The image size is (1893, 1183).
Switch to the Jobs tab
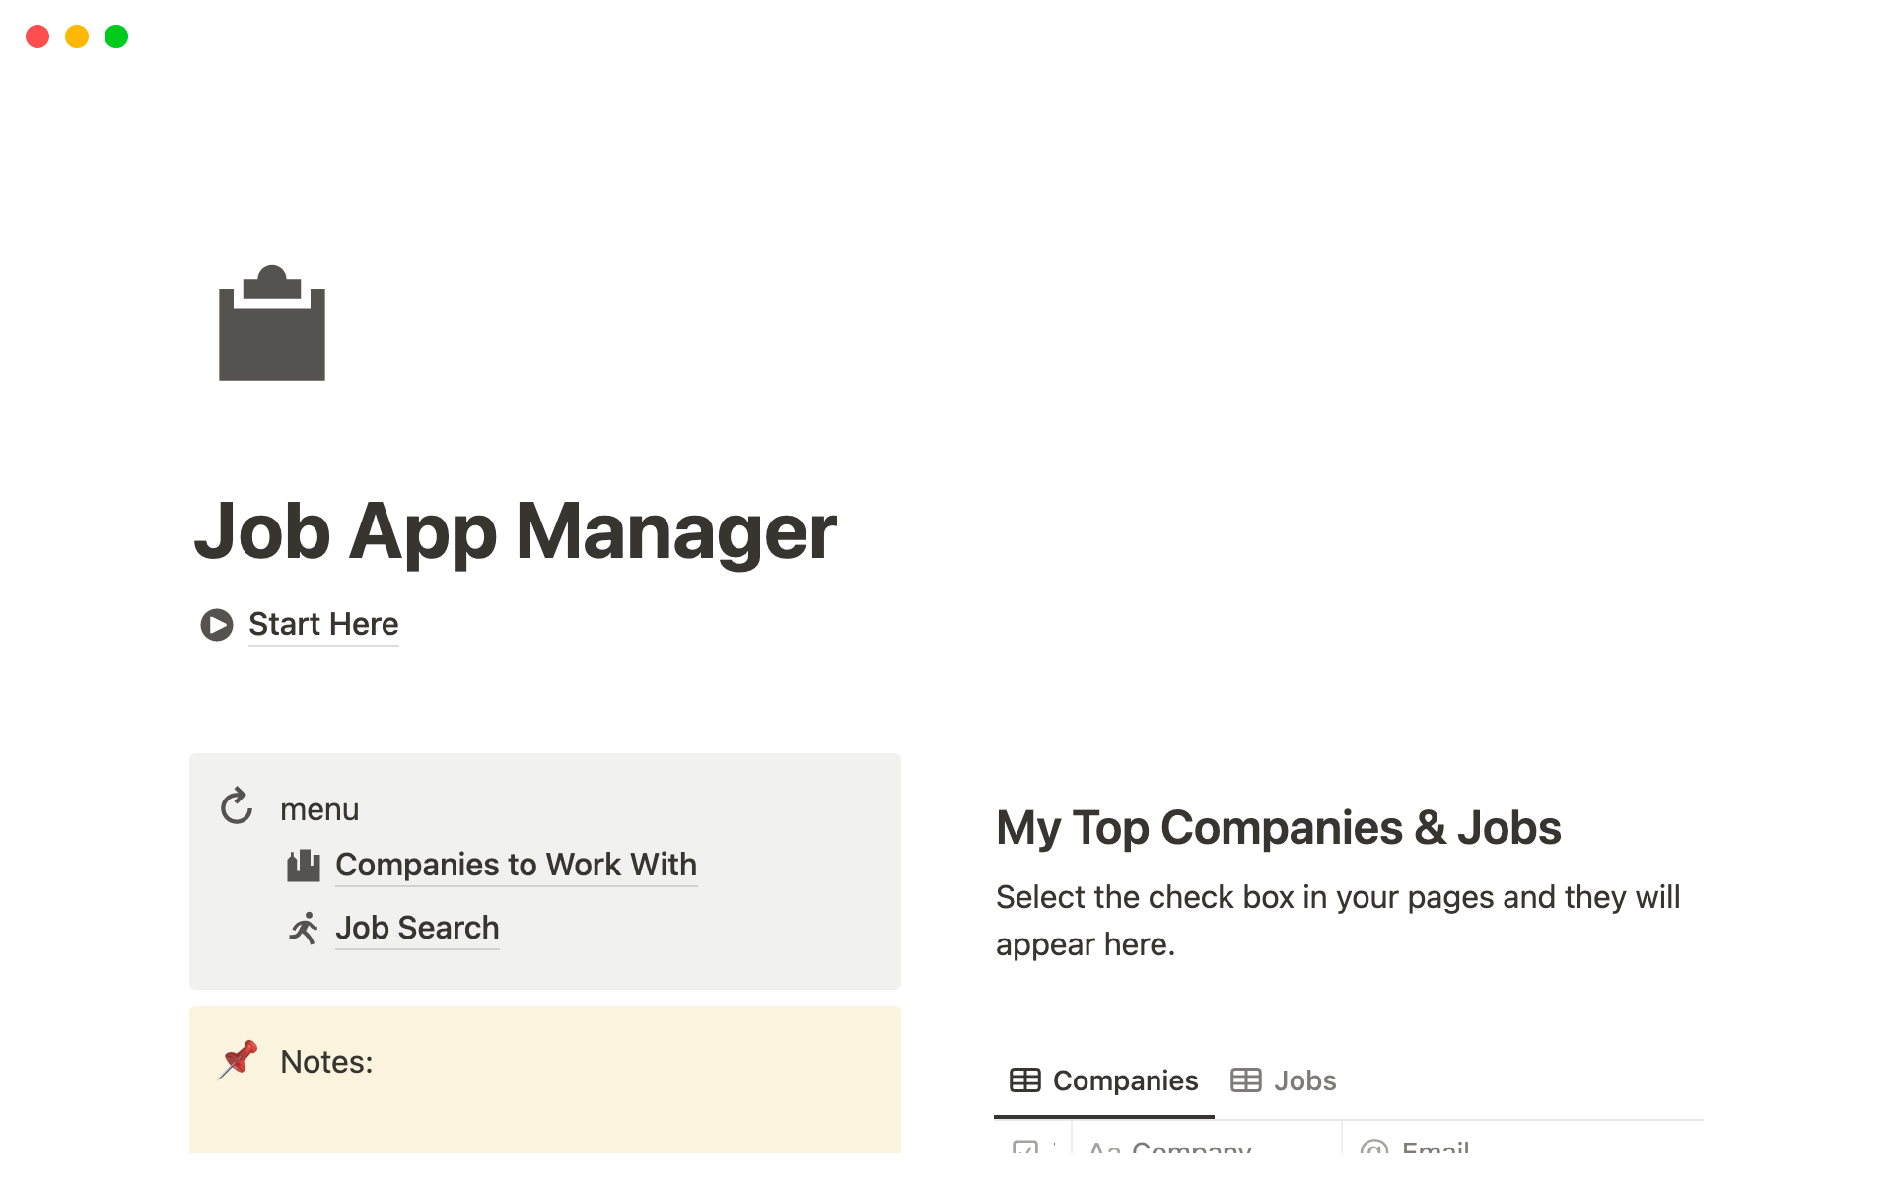coord(1305,1079)
